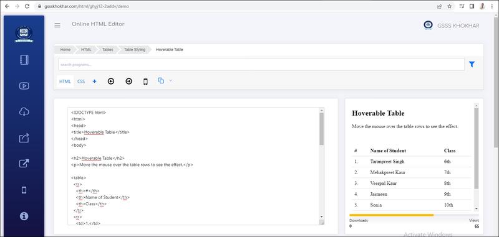Click the info icon in sidebar
This screenshot has width=499, height=237.
pos(24,216)
